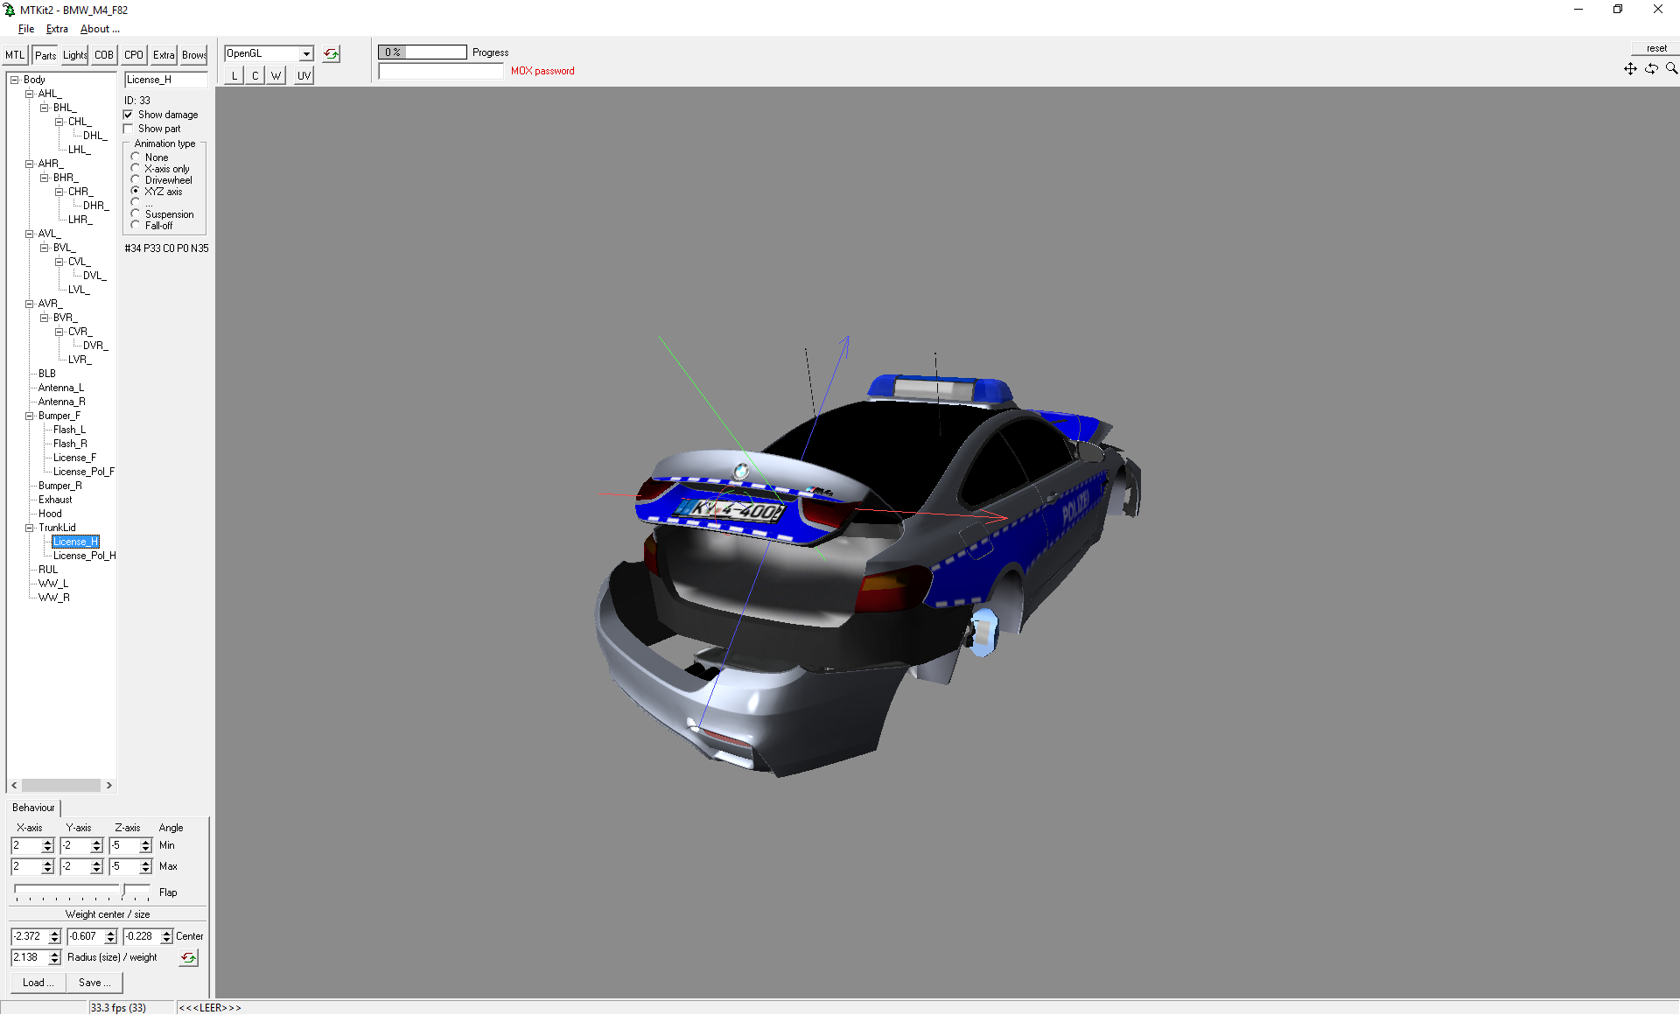Collapse the AVR_ tree node
Screen dimensions: 1680x1015
click(29, 304)
